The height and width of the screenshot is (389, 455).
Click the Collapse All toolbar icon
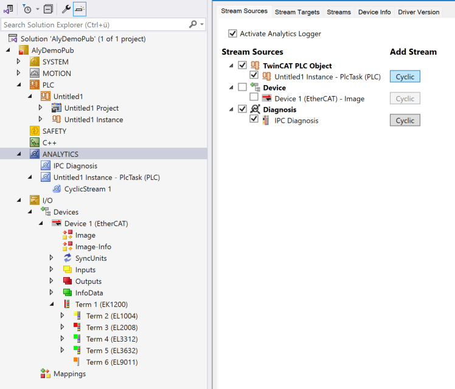click(48, 9)
